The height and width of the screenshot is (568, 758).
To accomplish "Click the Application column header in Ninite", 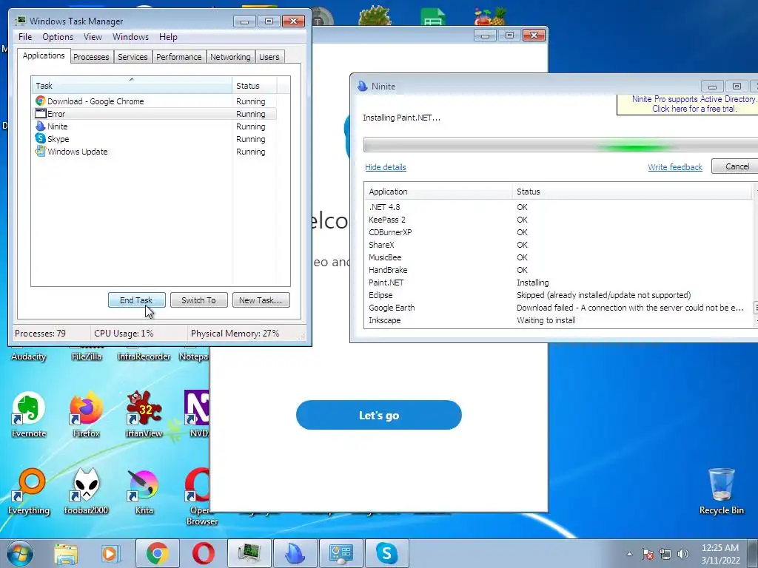I will click(438, 192).
